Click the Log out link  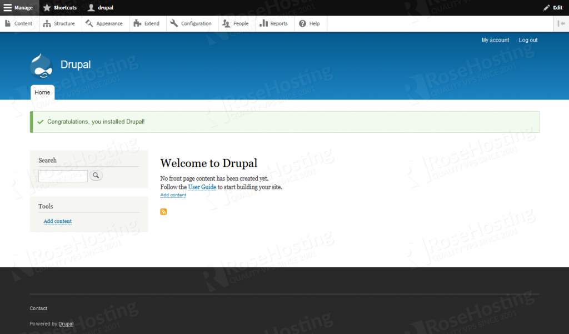(x=528, y=40)
